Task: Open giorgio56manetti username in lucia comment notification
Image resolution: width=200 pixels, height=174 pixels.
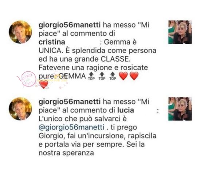Action: coord(70,102)
